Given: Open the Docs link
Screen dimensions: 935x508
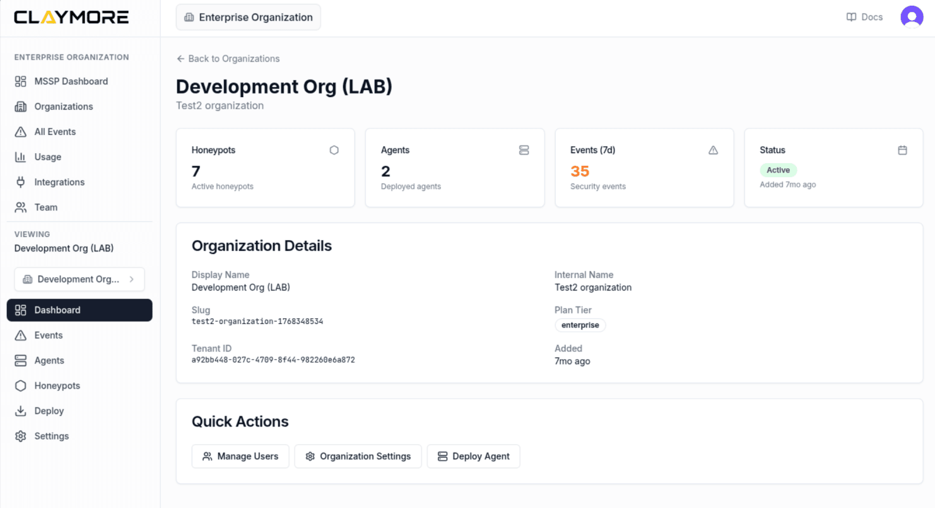Looking at the screenshot, I should coord(864,17).
